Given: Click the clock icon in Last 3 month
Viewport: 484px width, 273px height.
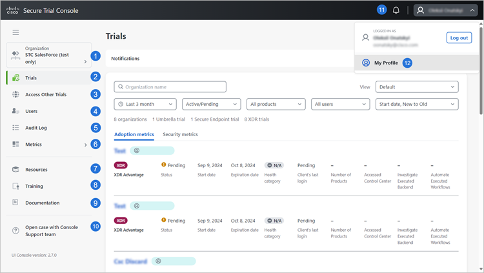Looking at the screenshot, I should pyautogui.click(x=121, y=104).
